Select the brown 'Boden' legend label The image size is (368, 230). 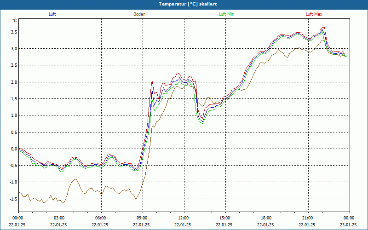tap(139, 14)
